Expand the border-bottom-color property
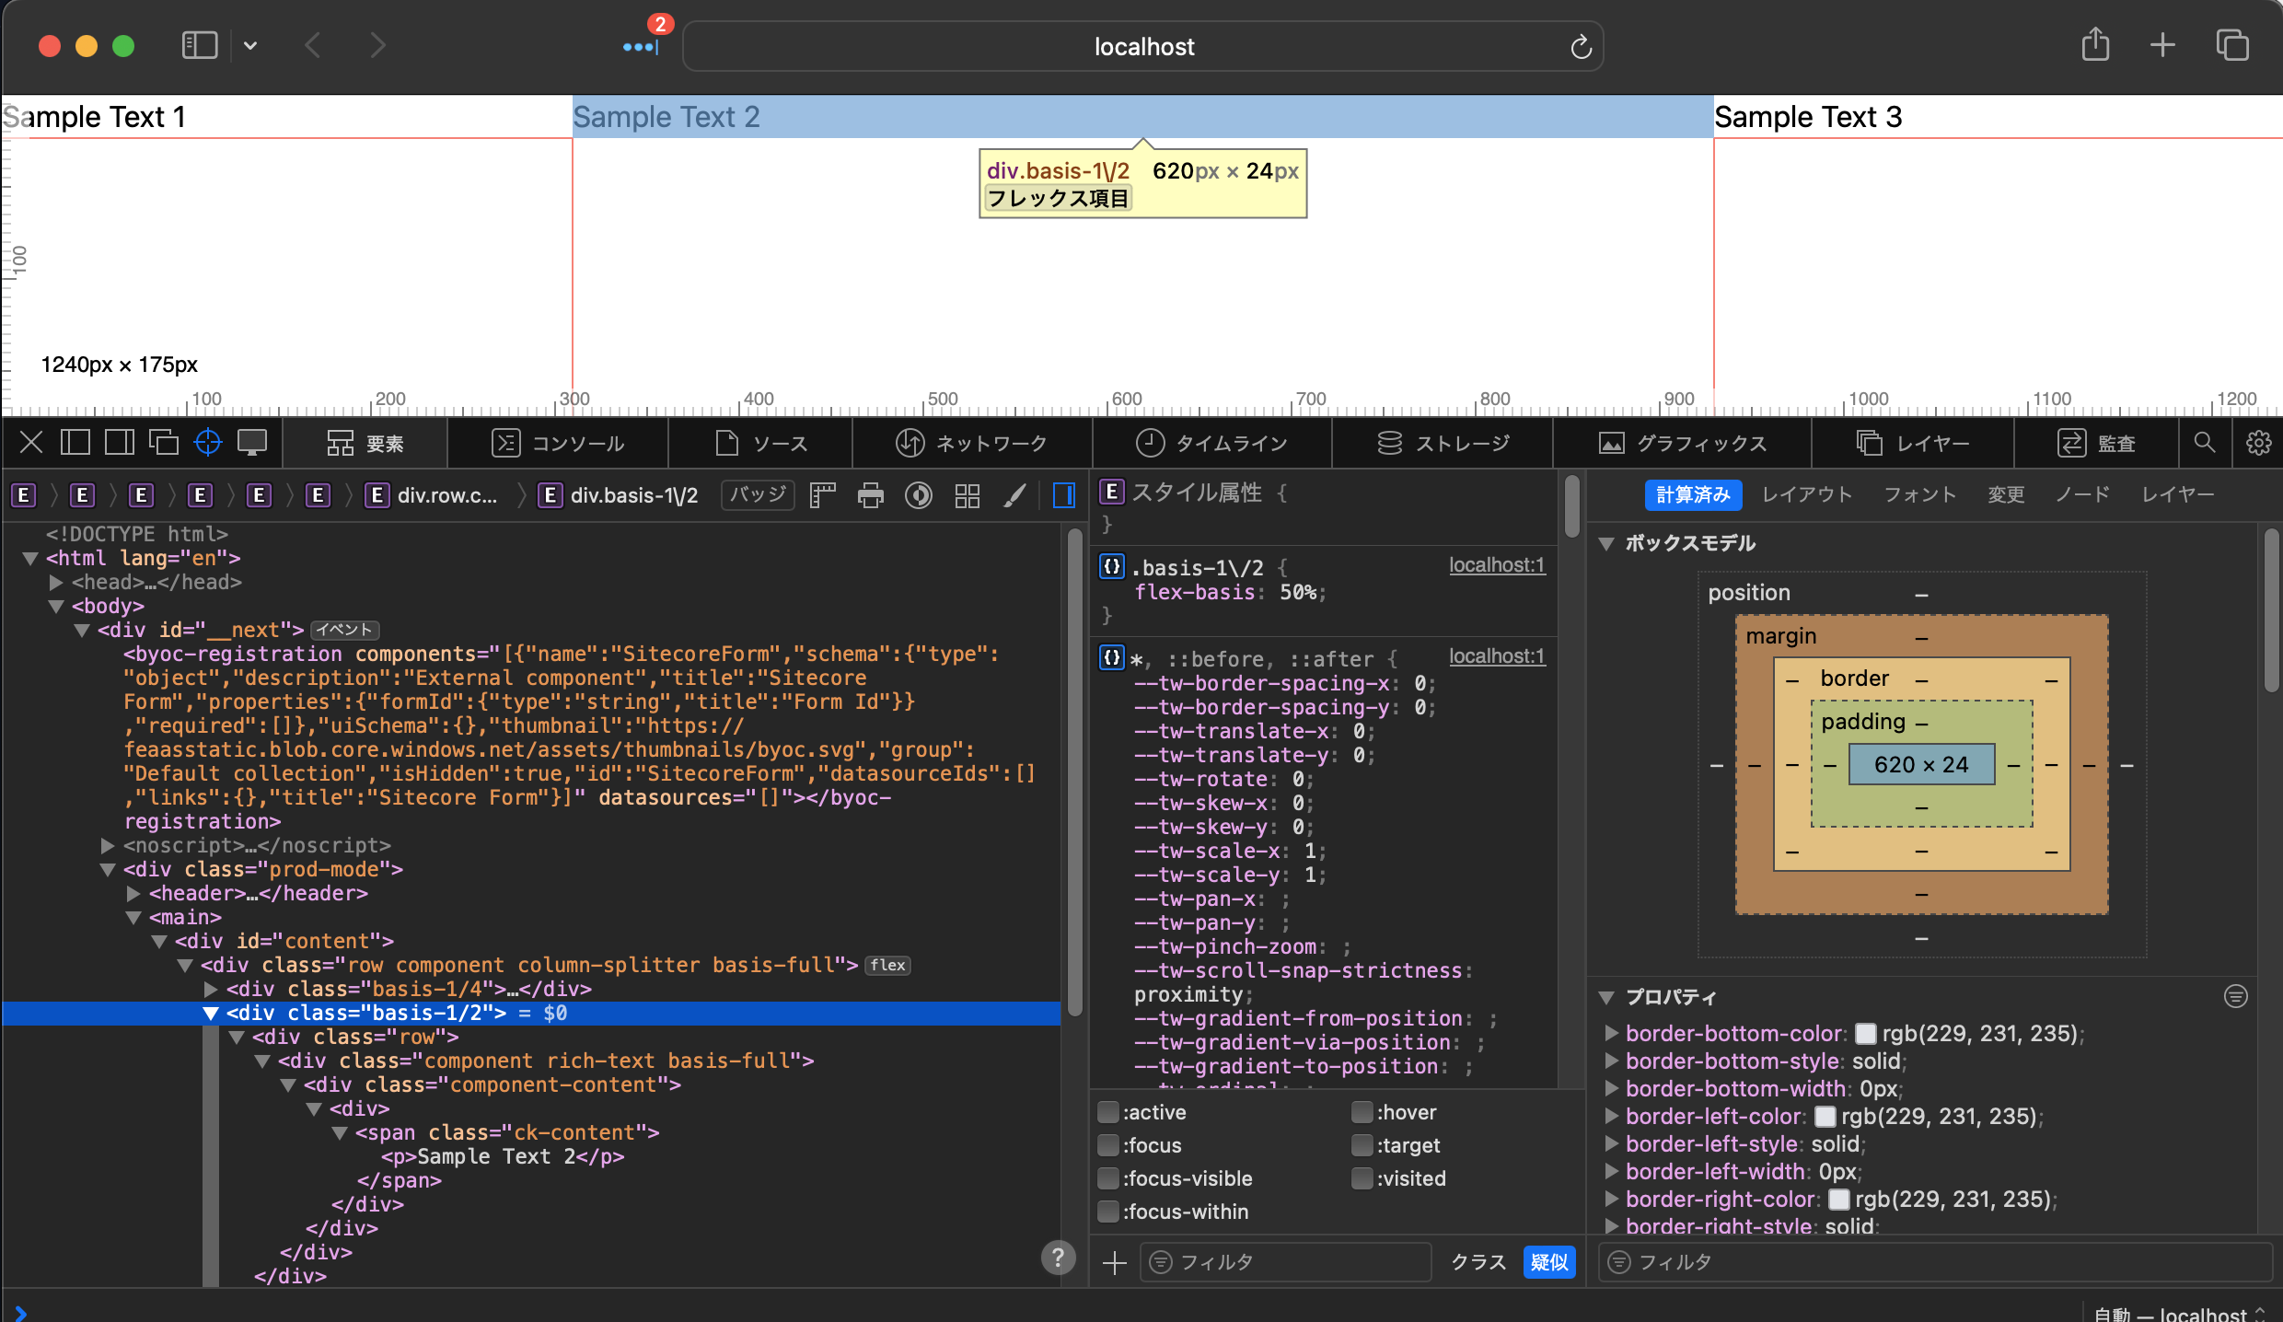 [1612, 1033]
